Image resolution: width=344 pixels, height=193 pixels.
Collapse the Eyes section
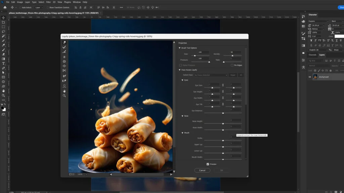click(182, 80)
